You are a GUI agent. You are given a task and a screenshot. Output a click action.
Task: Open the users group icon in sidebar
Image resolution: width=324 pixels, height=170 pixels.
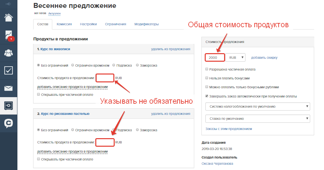[x=9, y=53]
